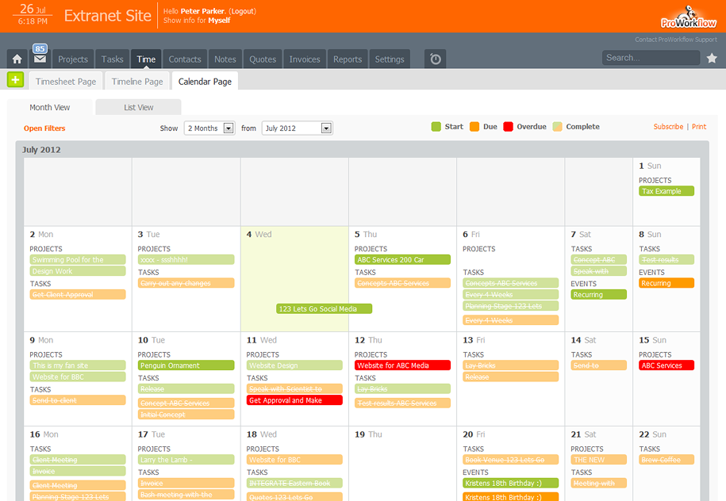The width and height of the screenshot is (726, 501).
Task: Click Open Filters link
Action: pyautogui.click(x=44, y=128)
